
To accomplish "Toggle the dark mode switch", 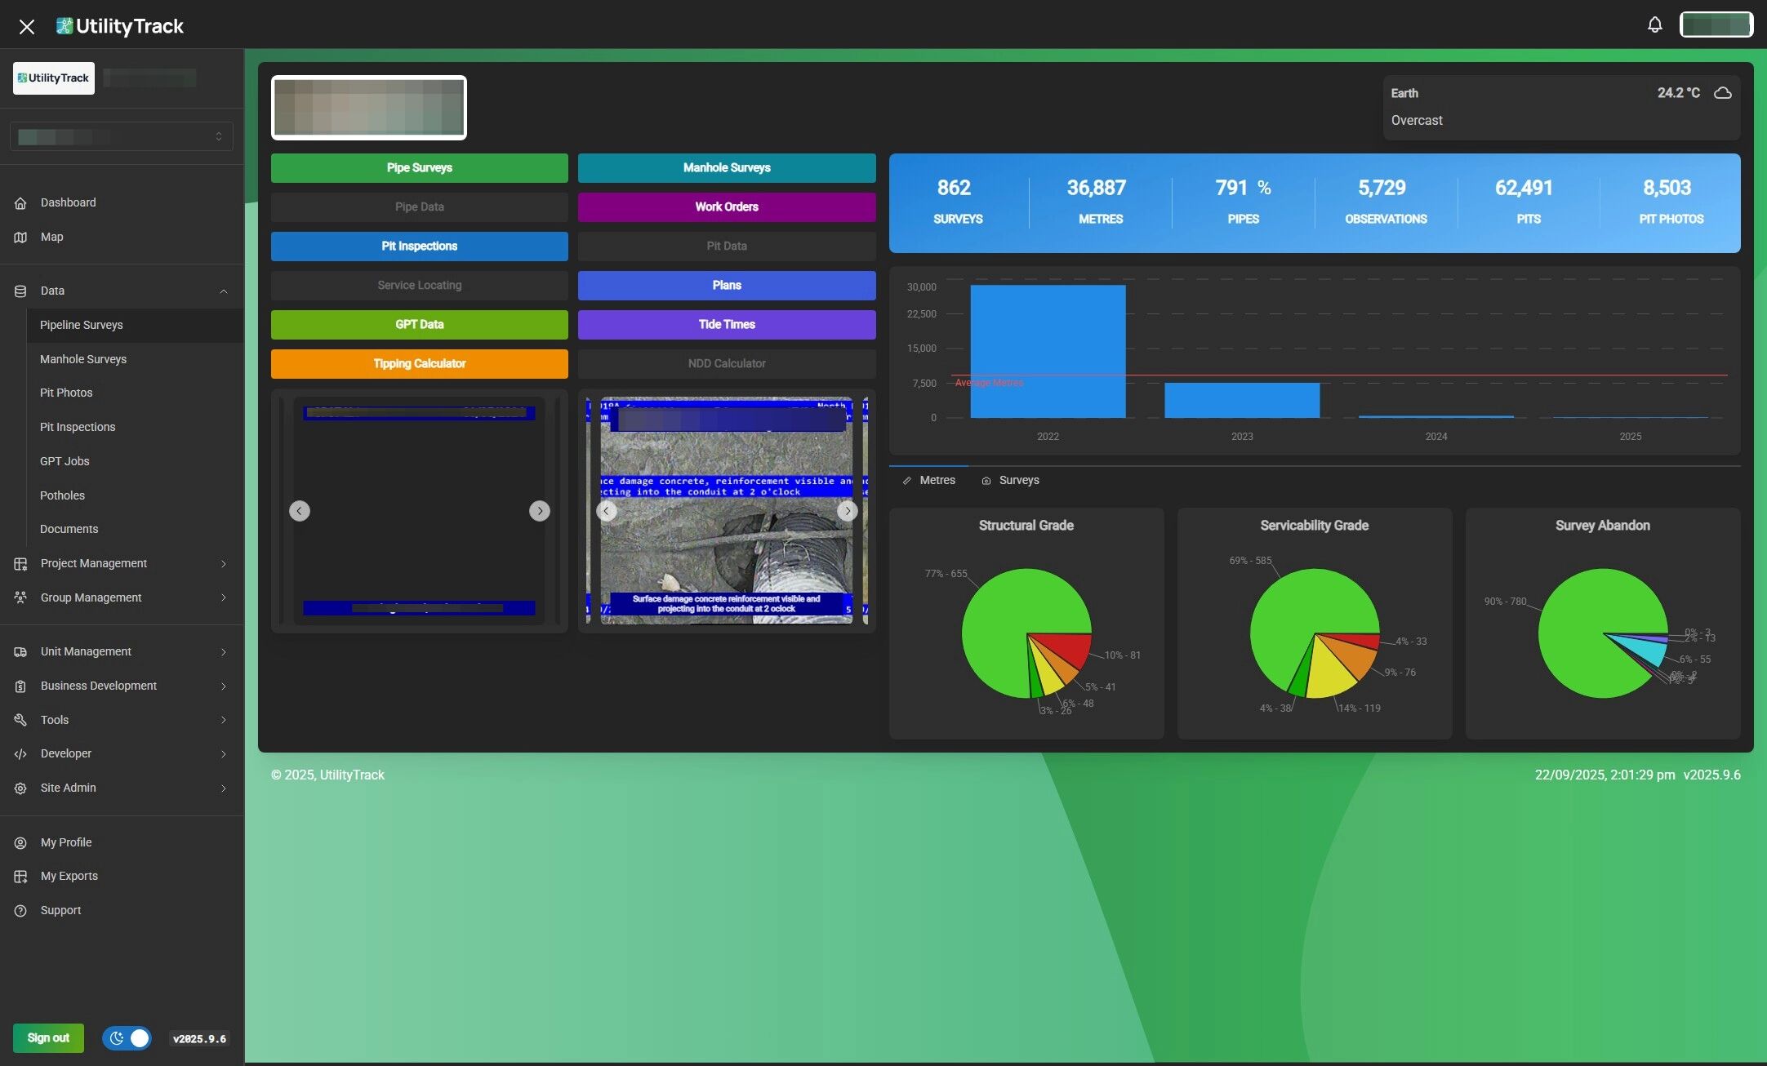I will (x=127, y=1038).
